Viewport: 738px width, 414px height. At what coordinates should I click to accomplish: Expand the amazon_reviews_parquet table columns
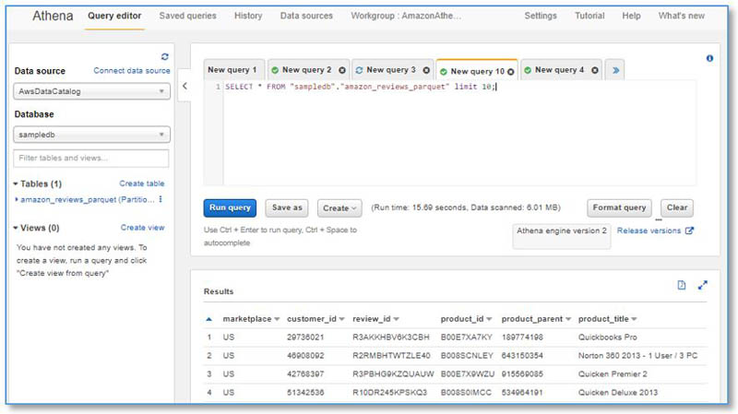pos(17,199)
